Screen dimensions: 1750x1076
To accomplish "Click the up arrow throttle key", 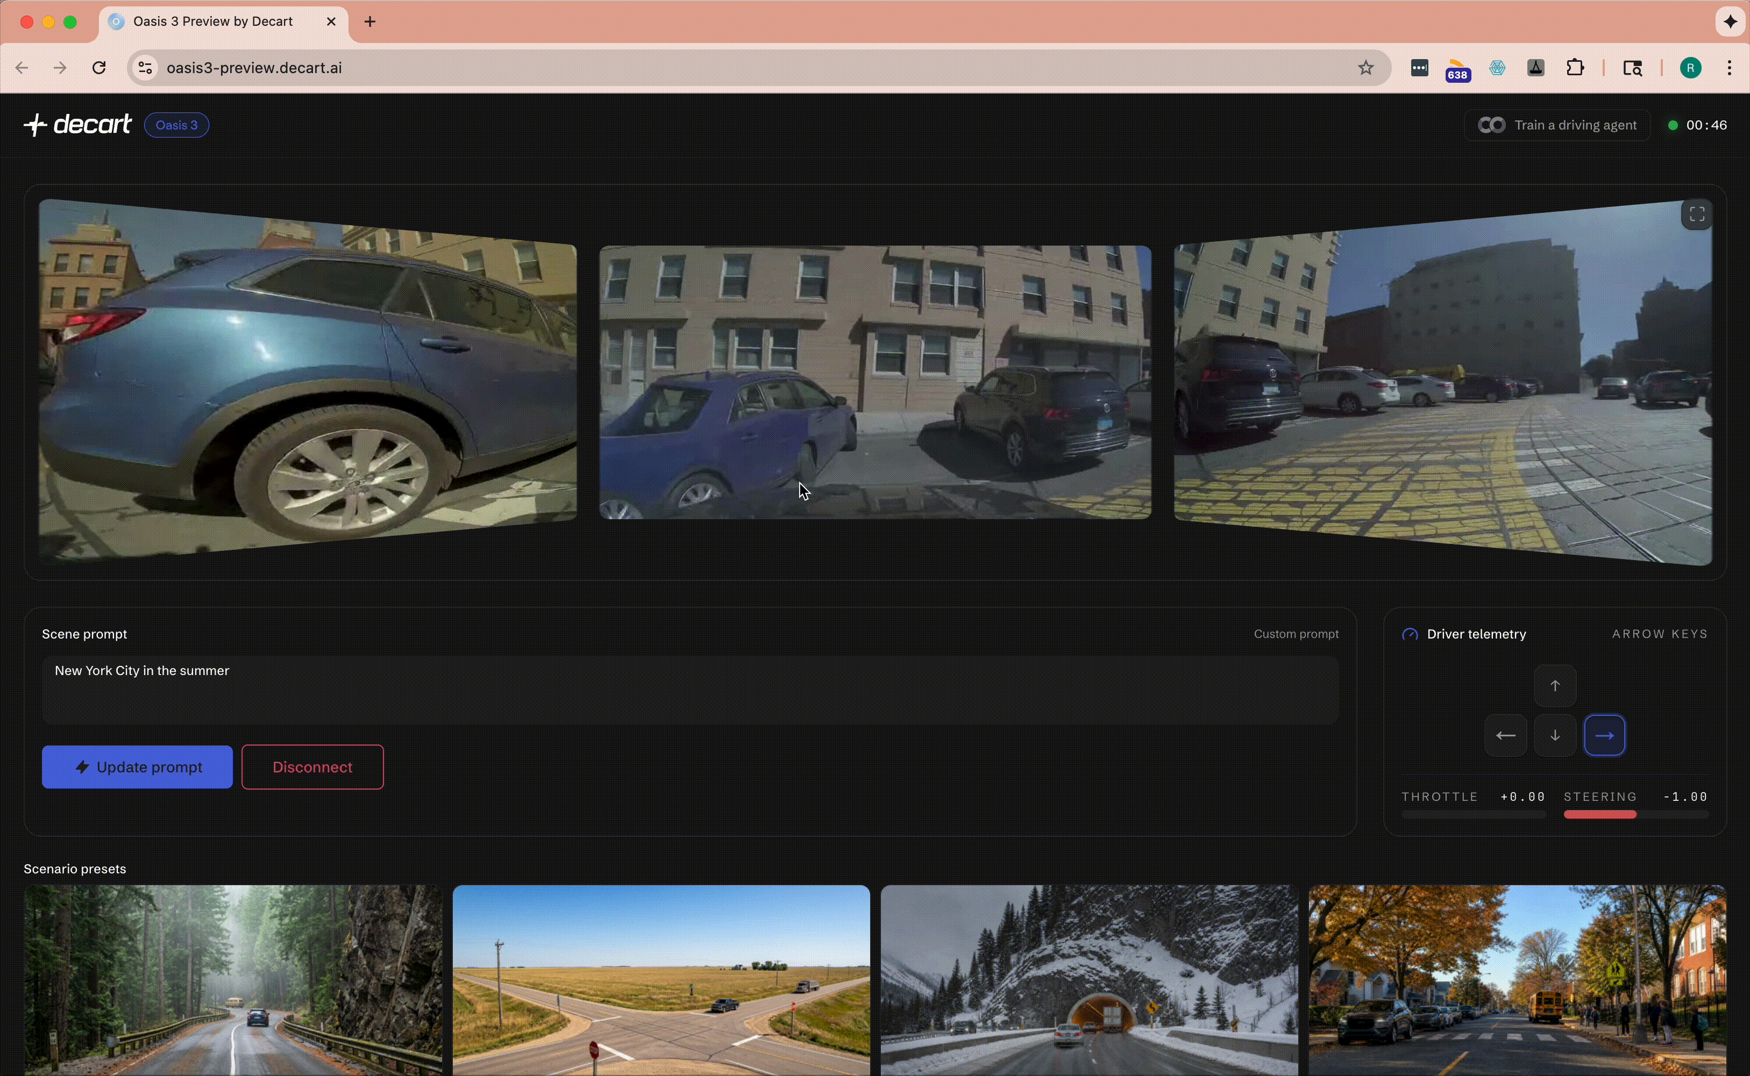I will coord(1555,686).
